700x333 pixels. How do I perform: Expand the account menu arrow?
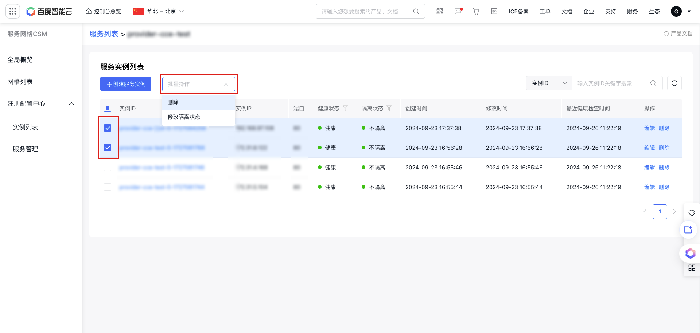click(x=689, y=11)
